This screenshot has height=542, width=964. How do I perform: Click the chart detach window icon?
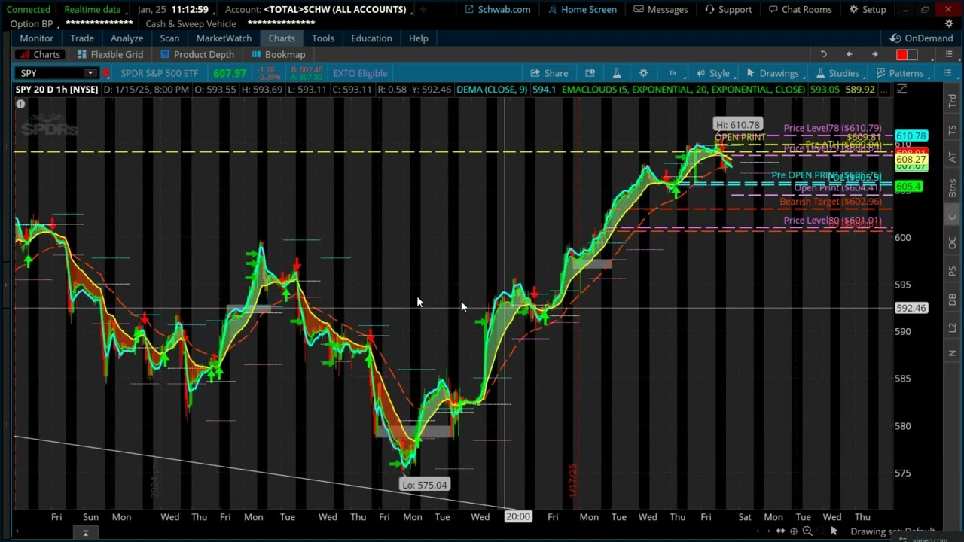click(x=590, y=73)
